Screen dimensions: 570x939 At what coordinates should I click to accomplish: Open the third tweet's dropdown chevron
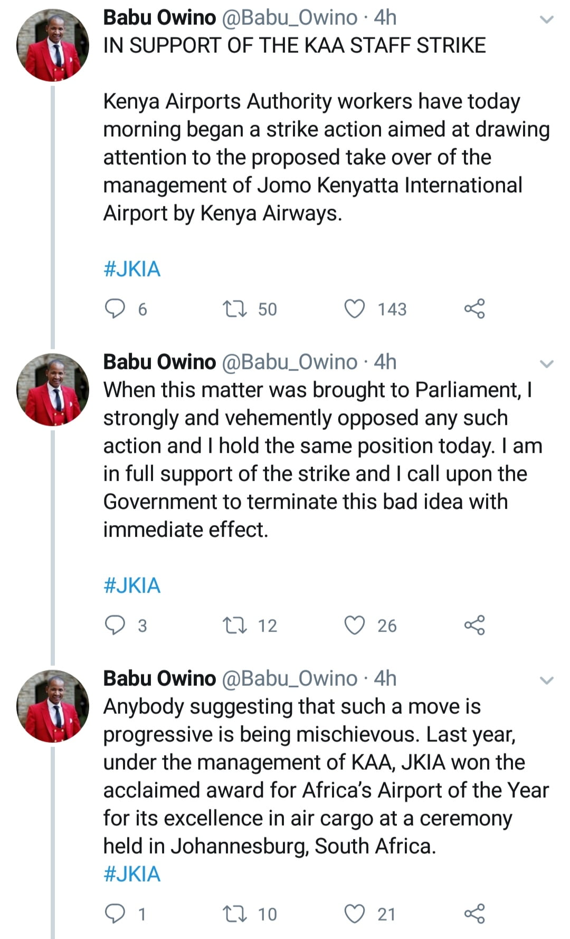[x=547, y=681]
